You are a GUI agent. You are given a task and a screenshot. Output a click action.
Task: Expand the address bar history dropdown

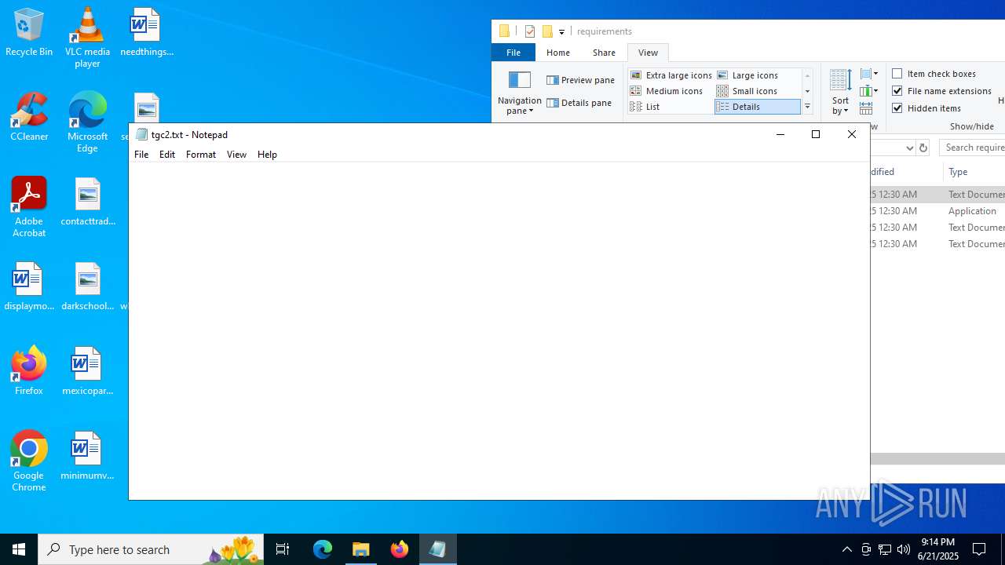(909, 148)
